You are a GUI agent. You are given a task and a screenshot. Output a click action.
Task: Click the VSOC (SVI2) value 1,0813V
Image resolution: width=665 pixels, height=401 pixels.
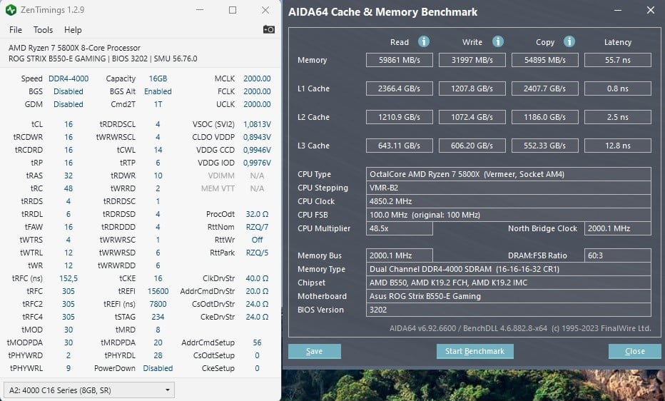point(257,124)
